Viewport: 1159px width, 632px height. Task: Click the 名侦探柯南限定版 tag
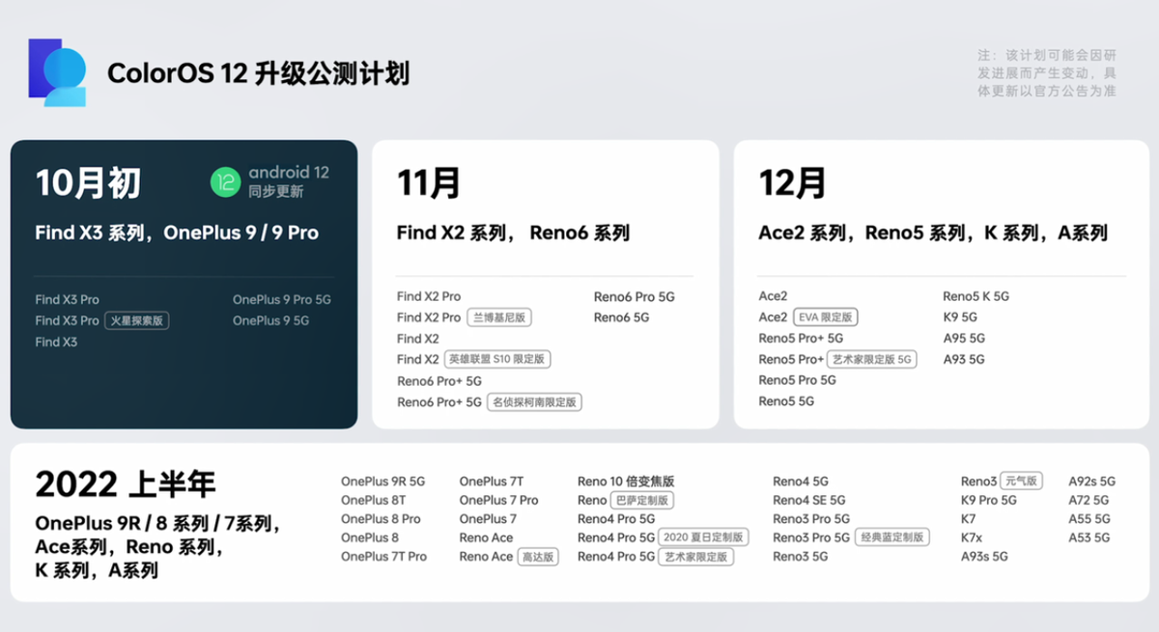point(534,402)
